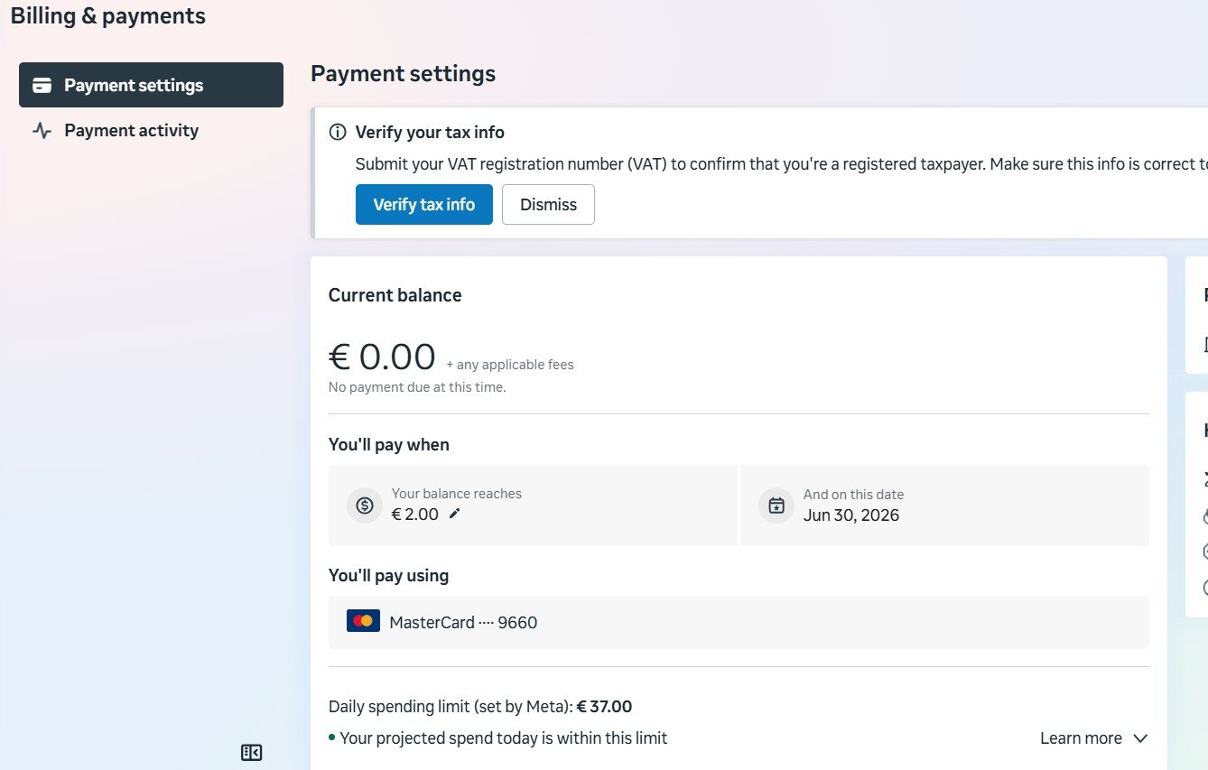Click the info icon beside Verify your tax info
Screen dimensions: 1208x770
[338, 133]
